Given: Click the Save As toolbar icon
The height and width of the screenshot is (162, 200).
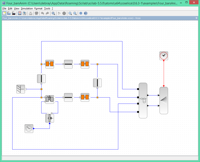Looking at the screenshot, I should click(24, 13).
